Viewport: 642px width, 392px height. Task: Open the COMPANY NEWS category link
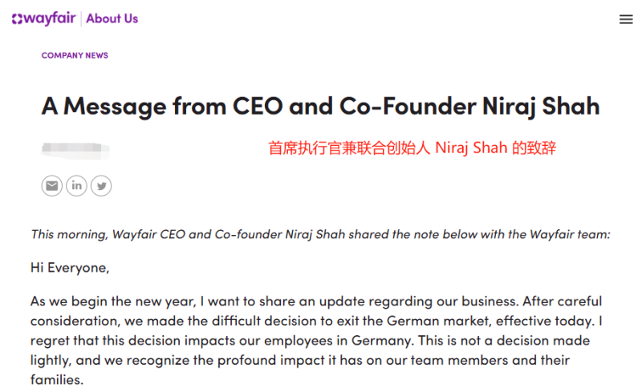tap(75, 55)
